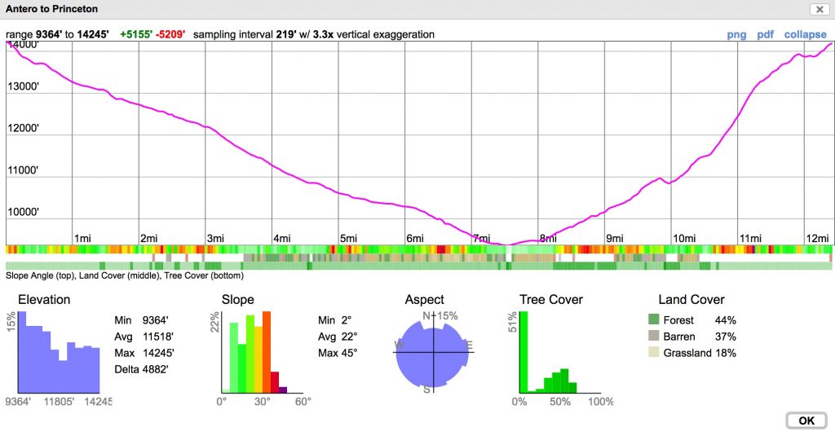
Task: Click the Barren gray legend swatch
Action: coord(653,337)
